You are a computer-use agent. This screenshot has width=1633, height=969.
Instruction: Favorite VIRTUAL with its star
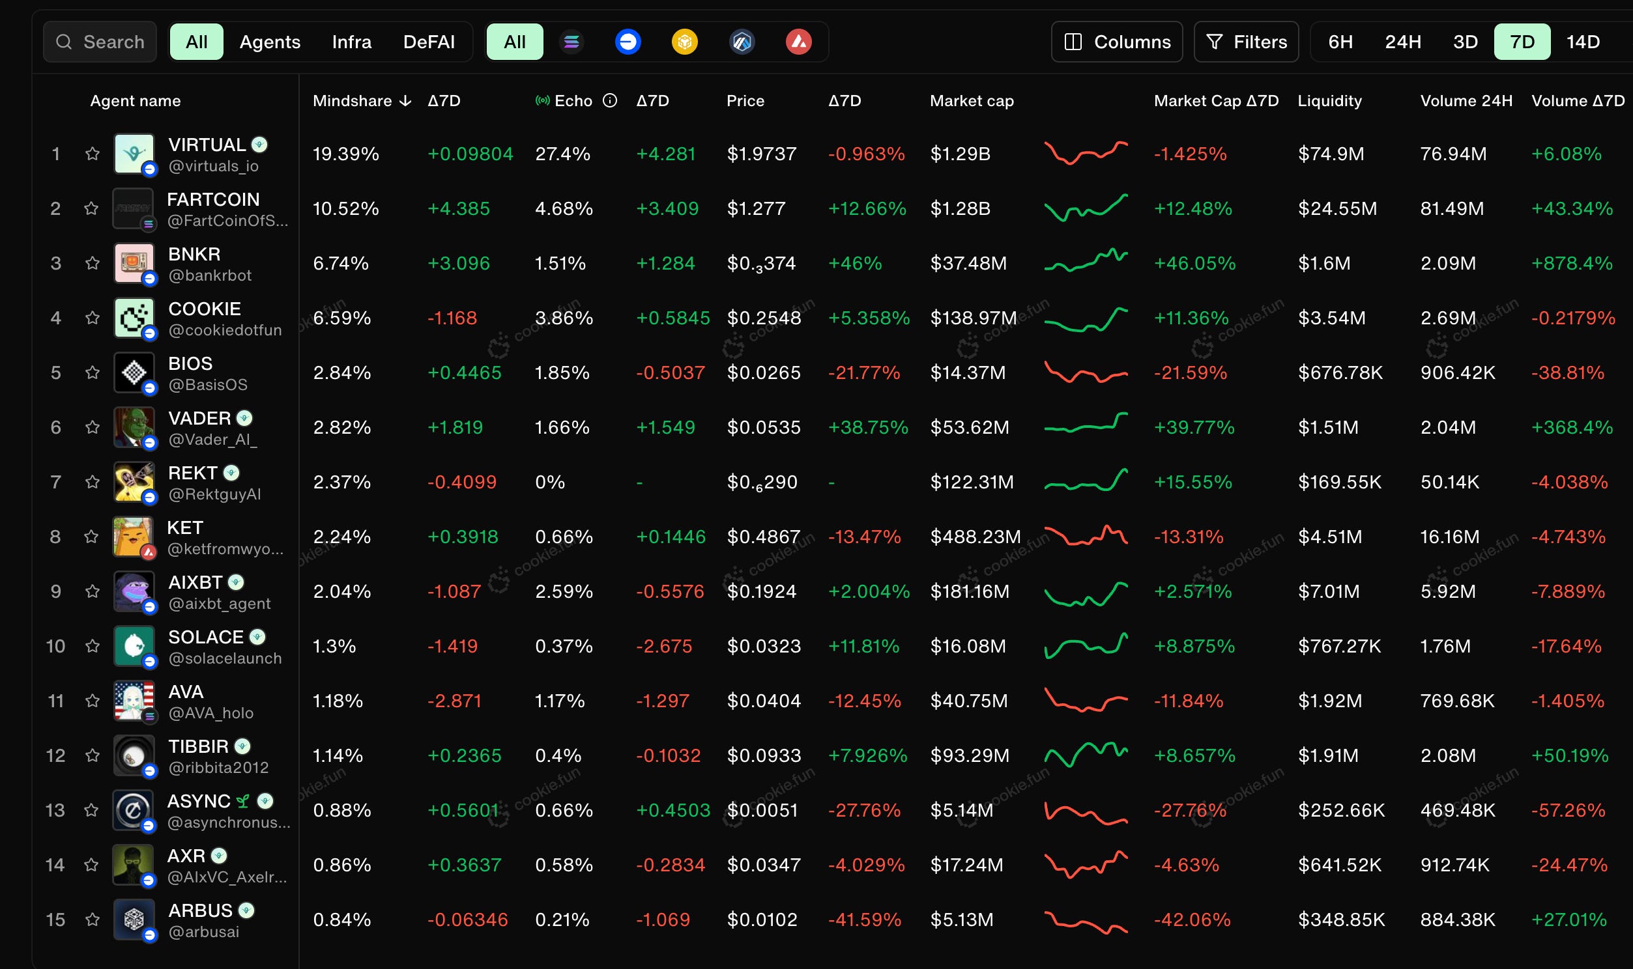(92, 154)
